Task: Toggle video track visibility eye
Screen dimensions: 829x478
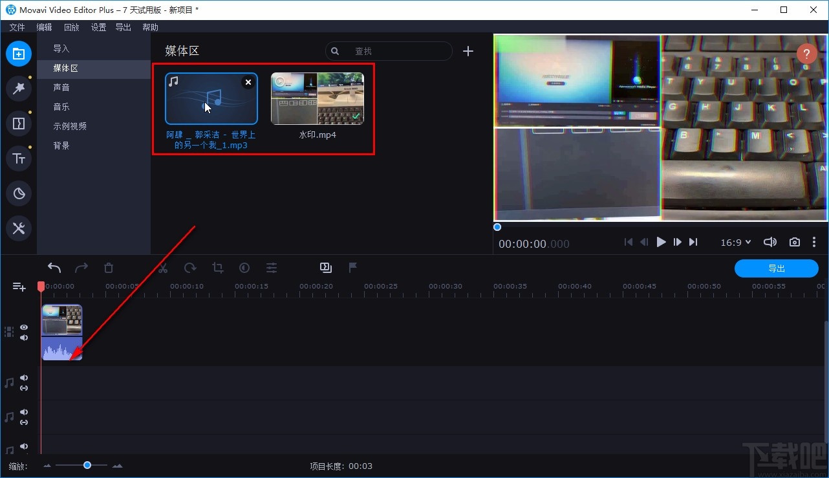Action: [24, 327]
